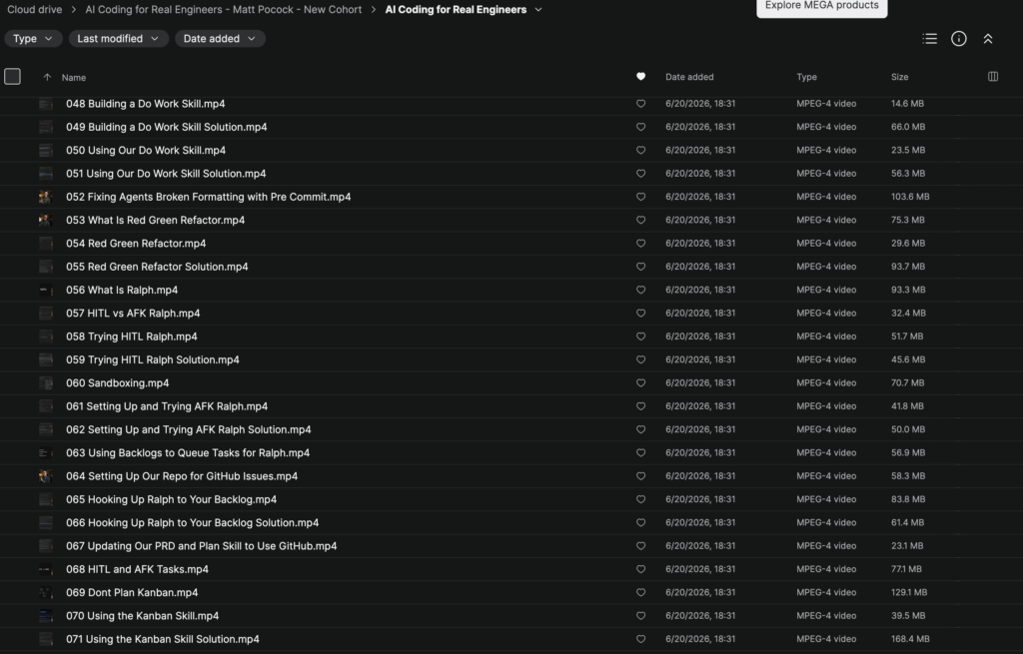Image resolution: width=1023 pixels, height=654 pixels.
Task: Click the 168.4 MB size value
Action: pyautogui.click(x=910, y=639)
